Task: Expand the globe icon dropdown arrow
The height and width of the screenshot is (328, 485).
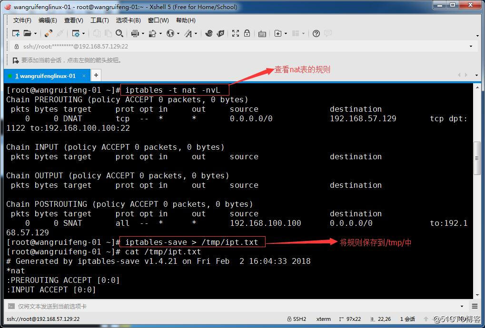Action: (x=178, y=33)
